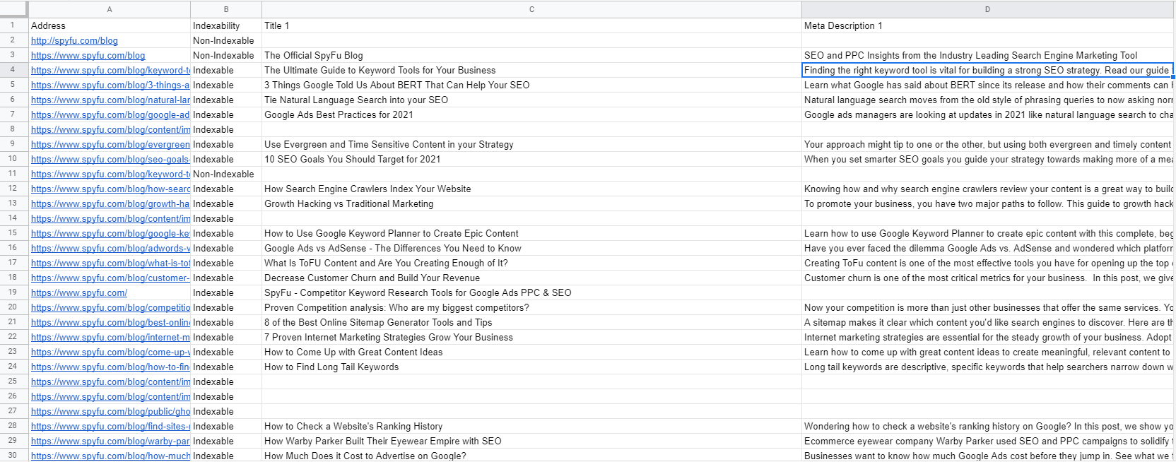Select 'Proven Competition analysis' title cell

[531, 307]
